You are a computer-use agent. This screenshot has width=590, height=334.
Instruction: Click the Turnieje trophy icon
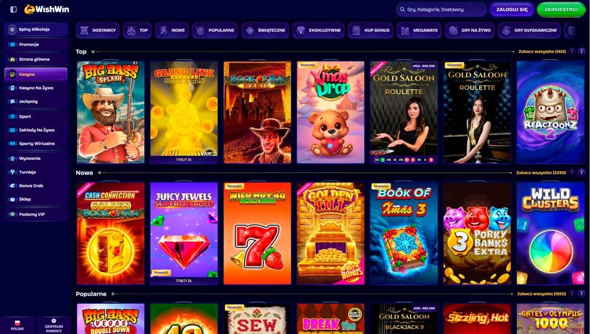click(x=12, y=172)
